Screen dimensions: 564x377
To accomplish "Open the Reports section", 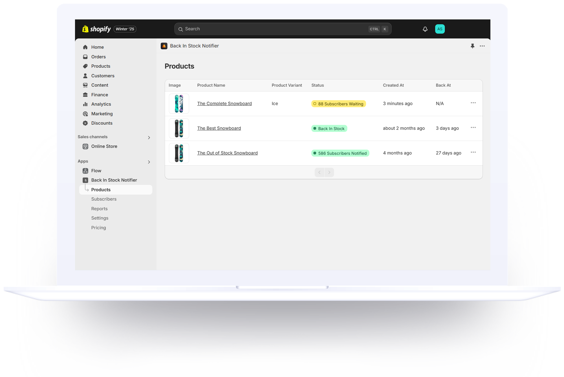I will click(99, 208).
